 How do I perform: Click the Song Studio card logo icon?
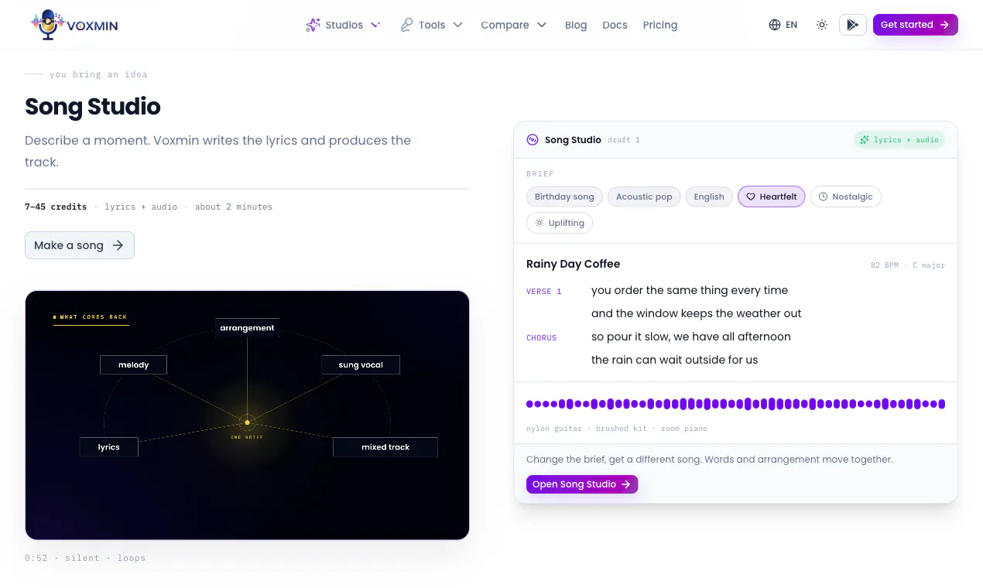tap(533, 140)
